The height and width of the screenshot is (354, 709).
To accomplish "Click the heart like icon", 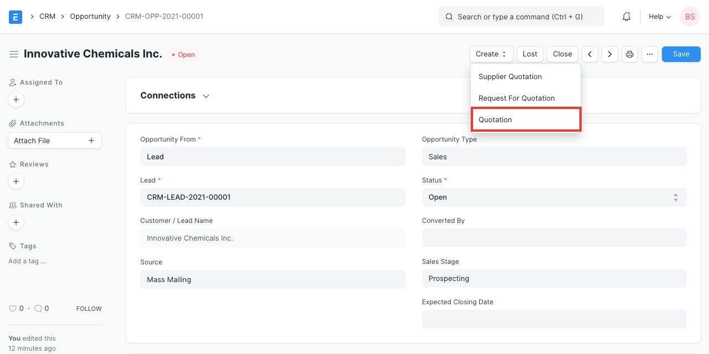I will (13, 309).
